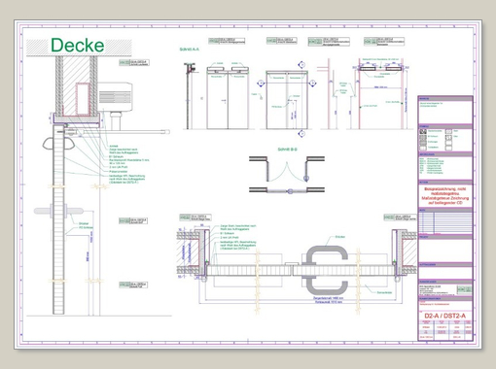Click the first hatch symbol in the legend

[x=423, y=131]
